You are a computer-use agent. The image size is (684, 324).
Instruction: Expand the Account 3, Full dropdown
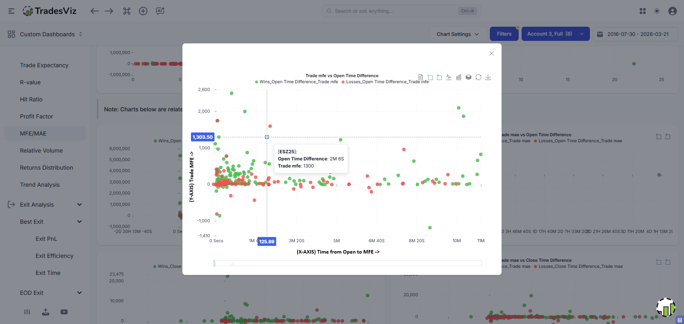[x=555, y=34]
